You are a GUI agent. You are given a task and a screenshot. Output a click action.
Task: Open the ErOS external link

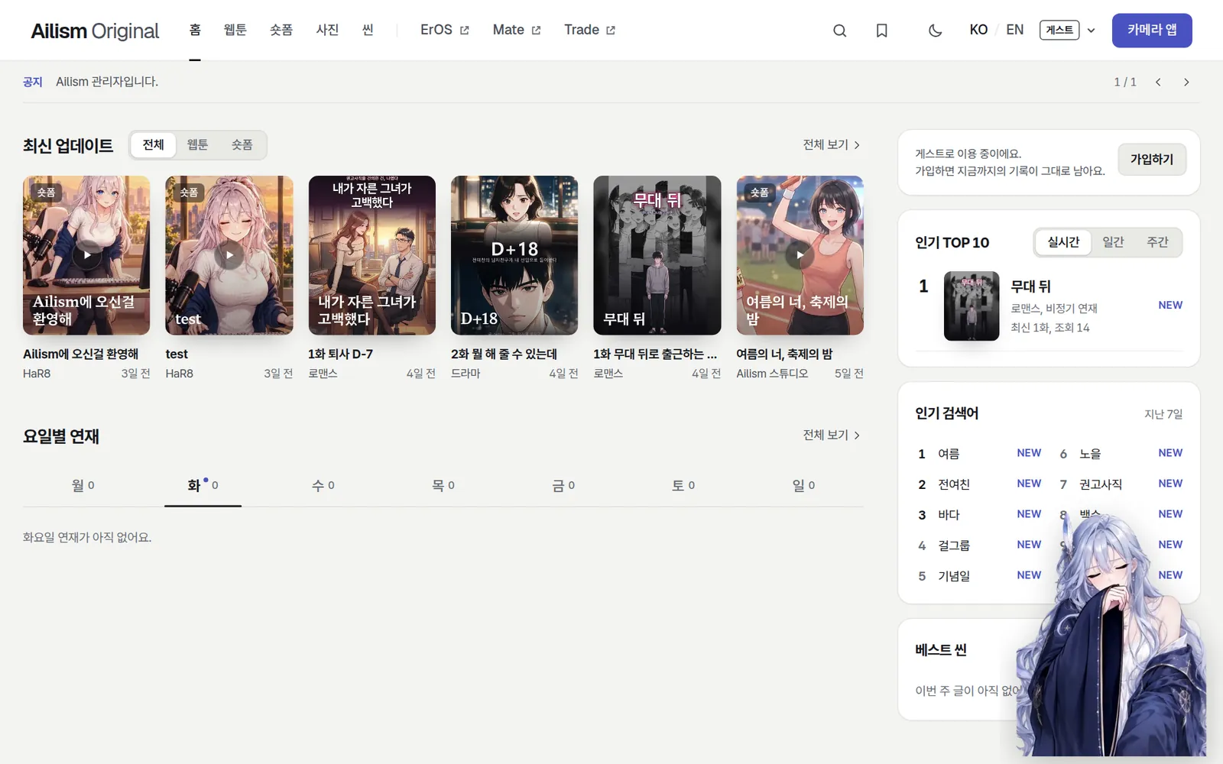tap(445, 30)
